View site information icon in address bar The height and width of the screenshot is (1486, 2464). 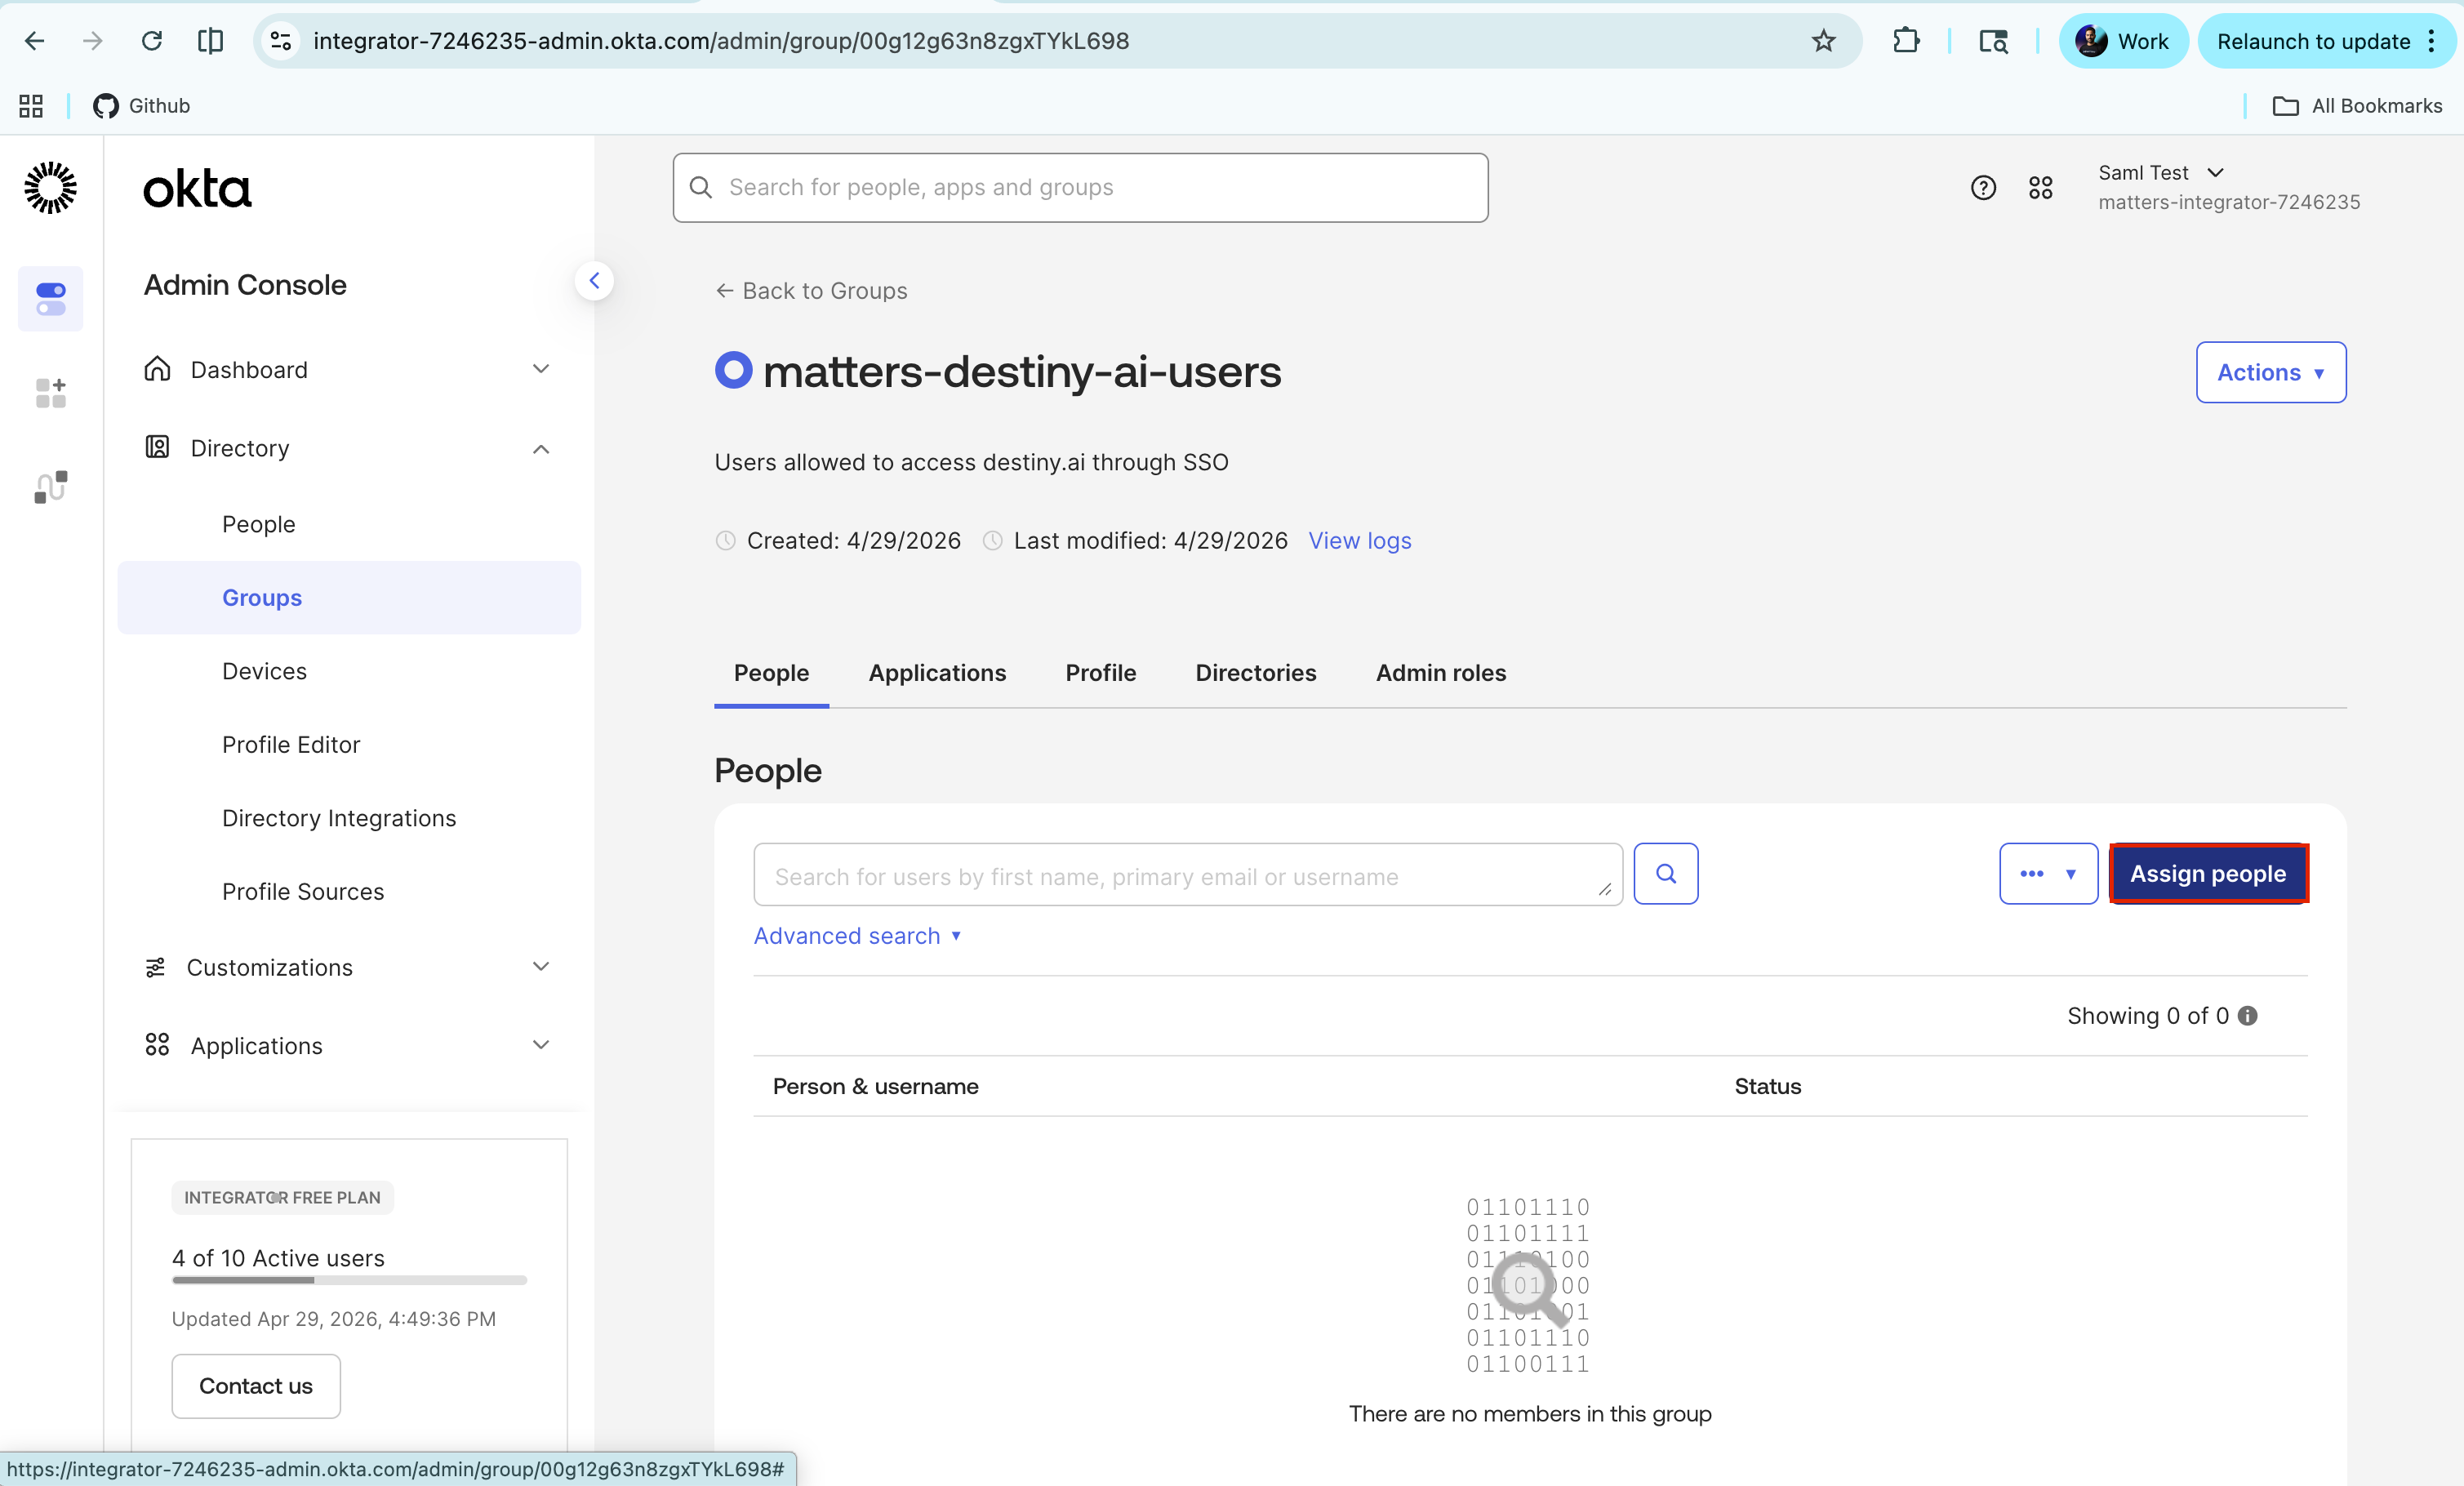click(281, 41)
